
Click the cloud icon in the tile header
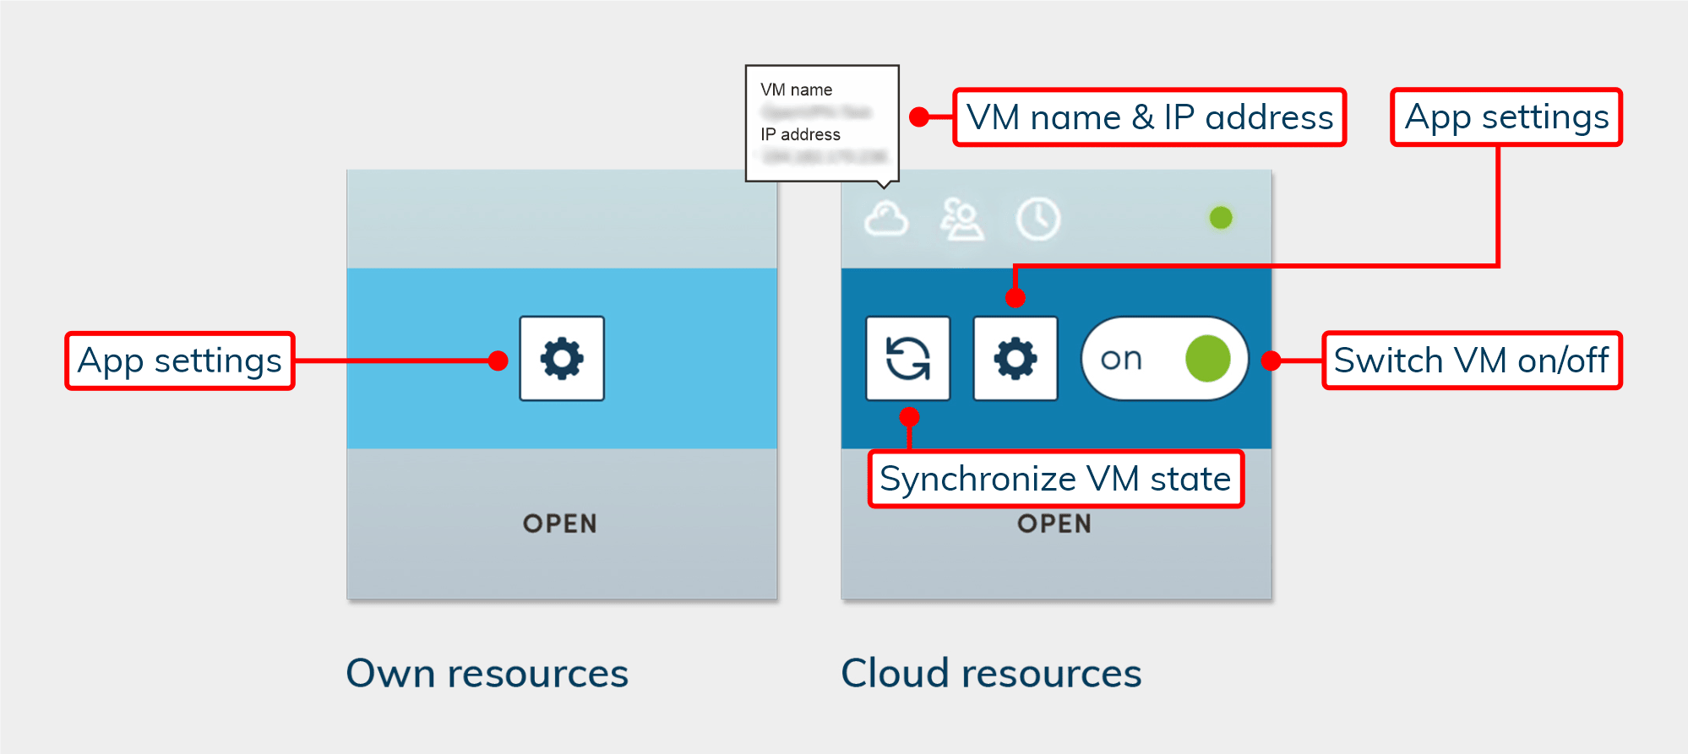tap(886, 220)
